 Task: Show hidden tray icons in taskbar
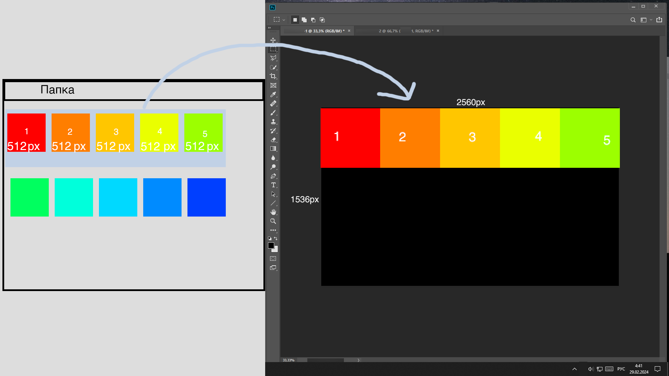(x=575, y=369)
